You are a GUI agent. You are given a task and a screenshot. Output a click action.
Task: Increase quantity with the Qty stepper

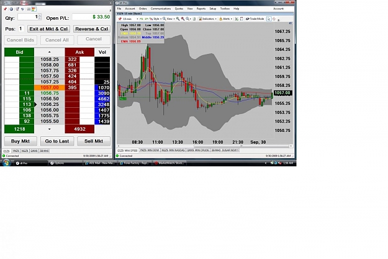point(40,15)
